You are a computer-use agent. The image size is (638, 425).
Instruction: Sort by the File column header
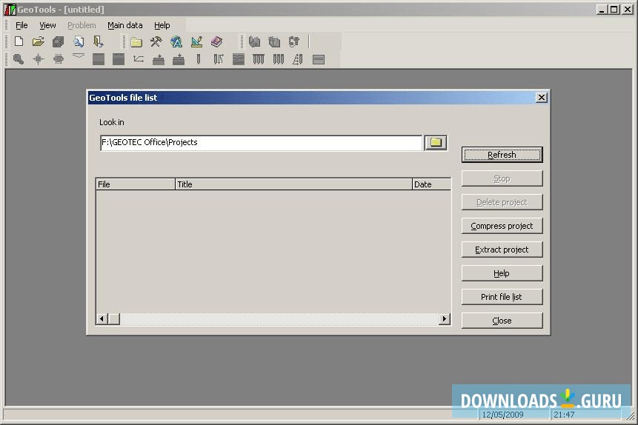136,184
